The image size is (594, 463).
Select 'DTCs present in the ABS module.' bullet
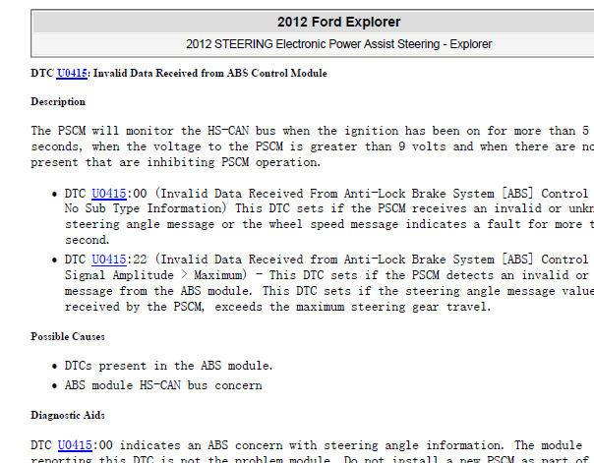(168, 366)
